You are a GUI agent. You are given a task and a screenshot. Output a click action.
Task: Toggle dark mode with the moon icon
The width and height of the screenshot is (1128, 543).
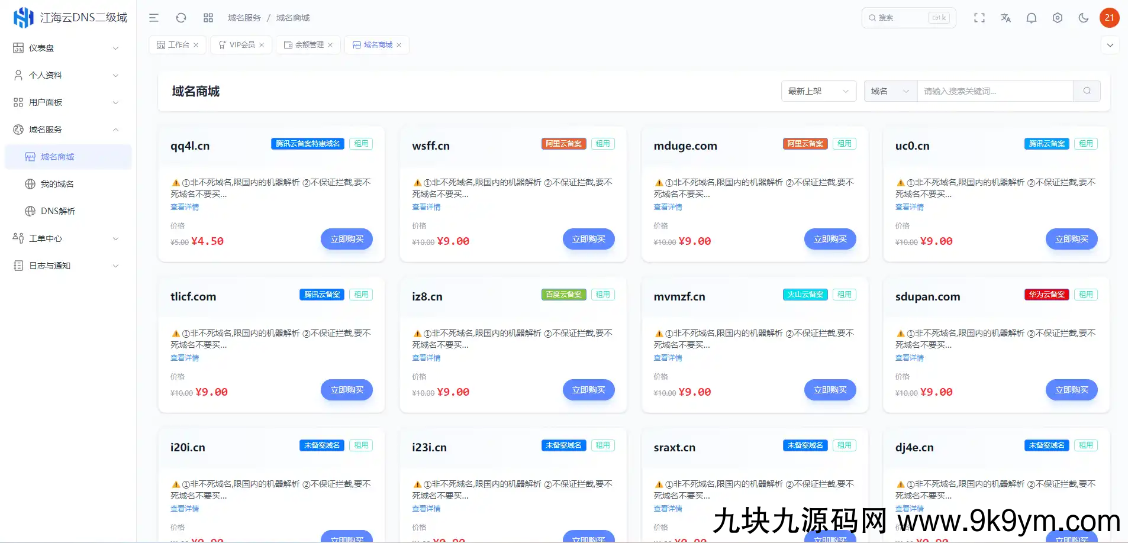point(1084,18)
